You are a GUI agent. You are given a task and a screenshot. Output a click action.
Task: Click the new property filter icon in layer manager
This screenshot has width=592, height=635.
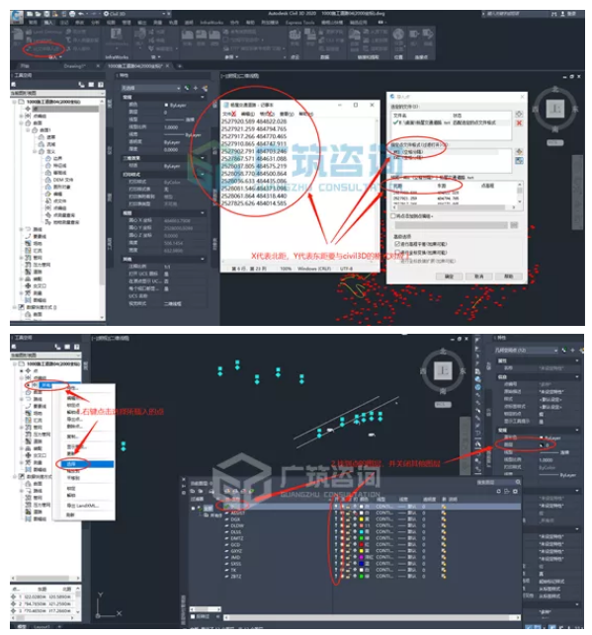pyautogui.click(x=194, y=491)
